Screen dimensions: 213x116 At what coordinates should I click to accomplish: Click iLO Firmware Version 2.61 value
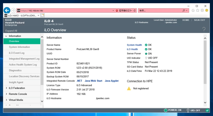(85, 90)
